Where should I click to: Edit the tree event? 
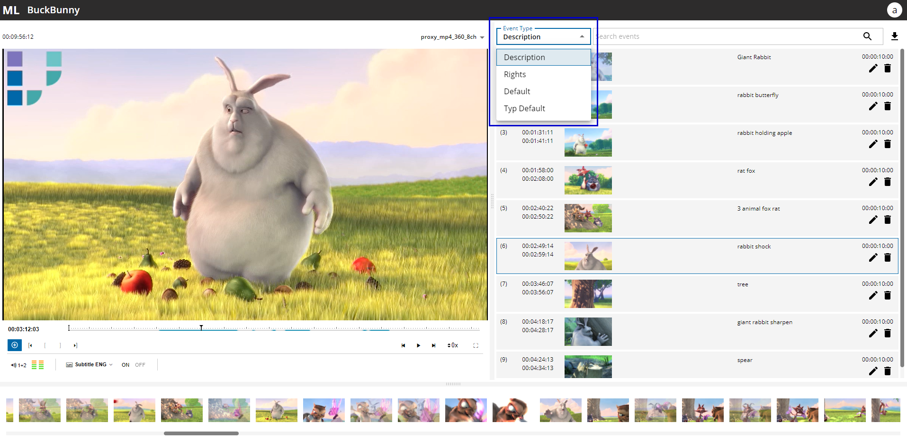point(873,295)
